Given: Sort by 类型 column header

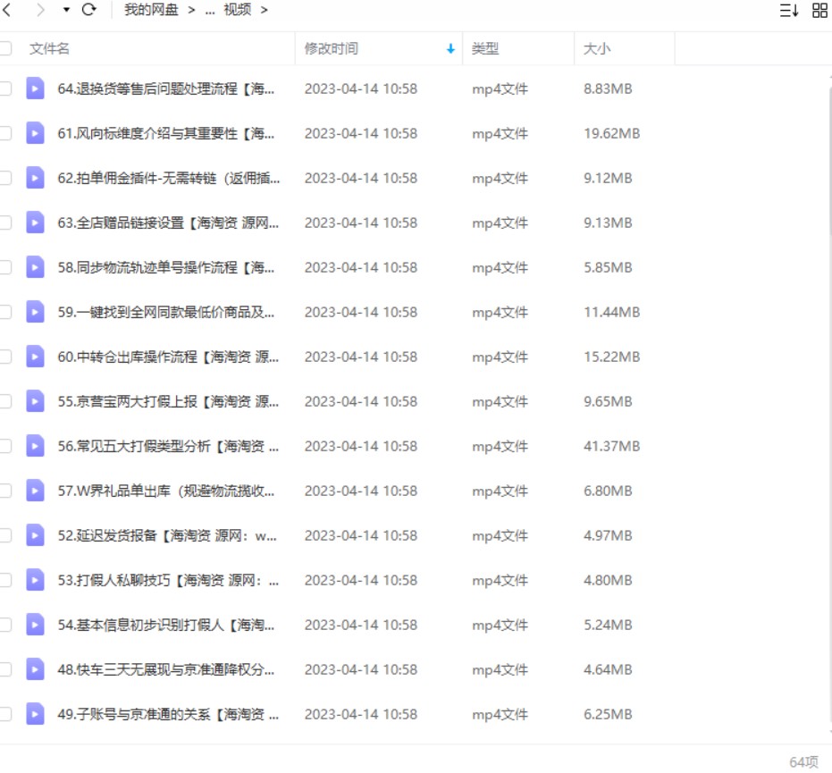Looking at the screenshot, I should coord(485,49).
